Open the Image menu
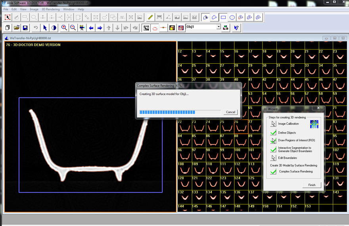The height and width of the screenshot is (226, 349). [34, 9]
